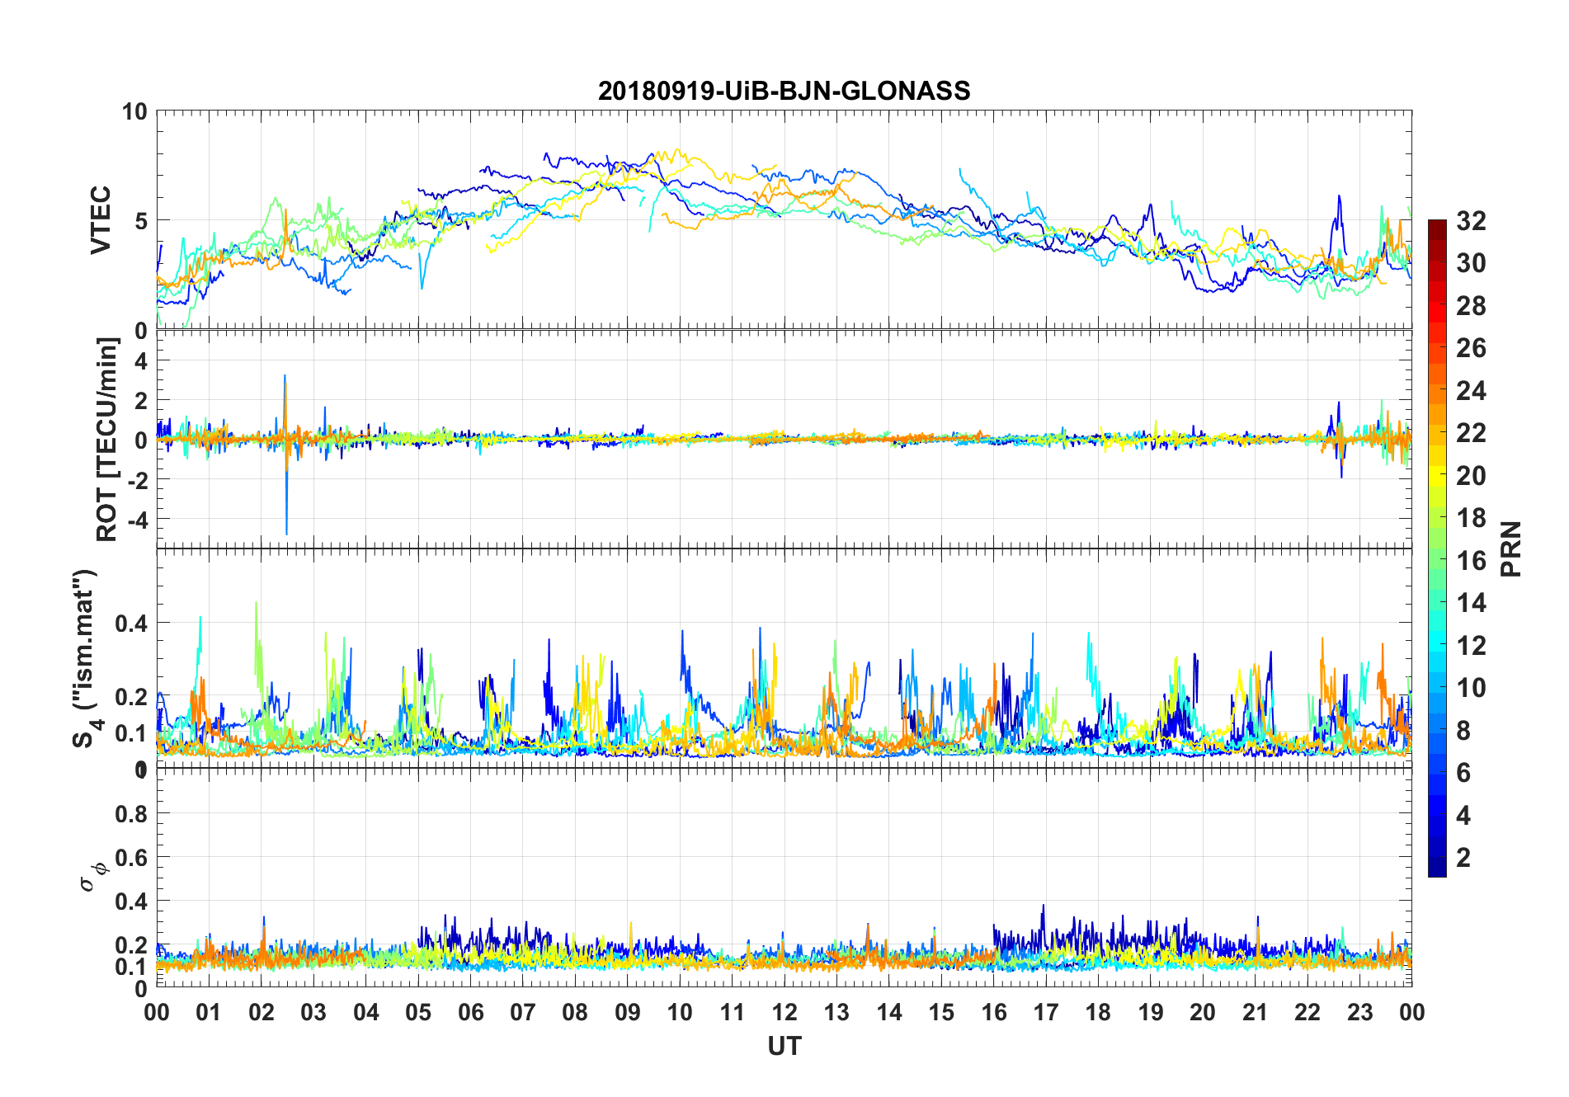
Task: Click UT axis tick label "05"
Action: click(418, 1012)
